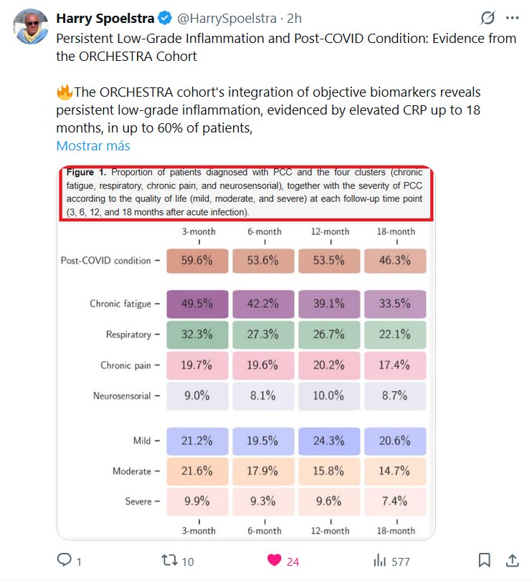Bookmark this post
532x583 pixels.
point(485,561)
